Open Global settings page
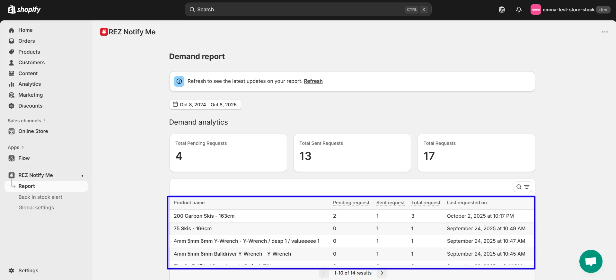Image resolution: width=616 pixels, height=280 pixels. pos(36,208)
